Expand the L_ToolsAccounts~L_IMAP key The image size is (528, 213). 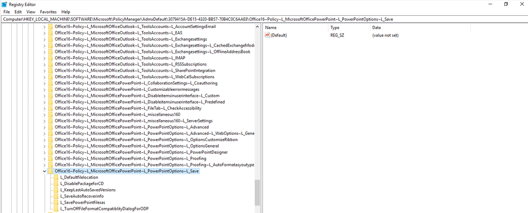tap(44, 58)
